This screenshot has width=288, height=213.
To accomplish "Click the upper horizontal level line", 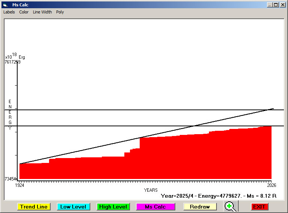I will coord(112,110).
